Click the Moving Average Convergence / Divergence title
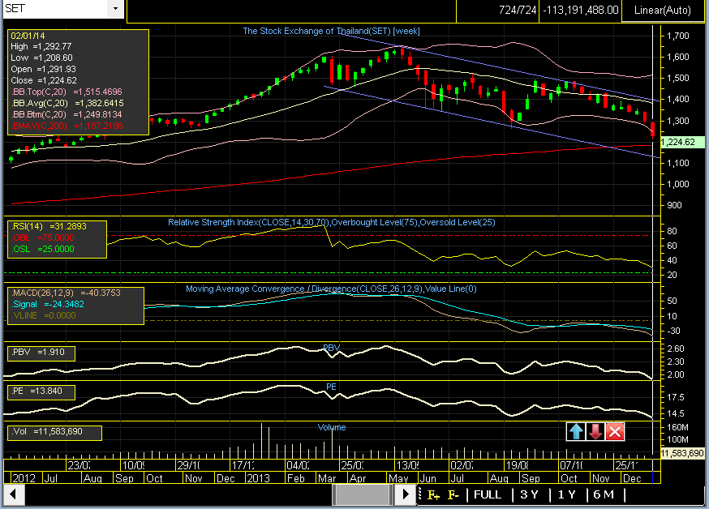 (331, 289)
